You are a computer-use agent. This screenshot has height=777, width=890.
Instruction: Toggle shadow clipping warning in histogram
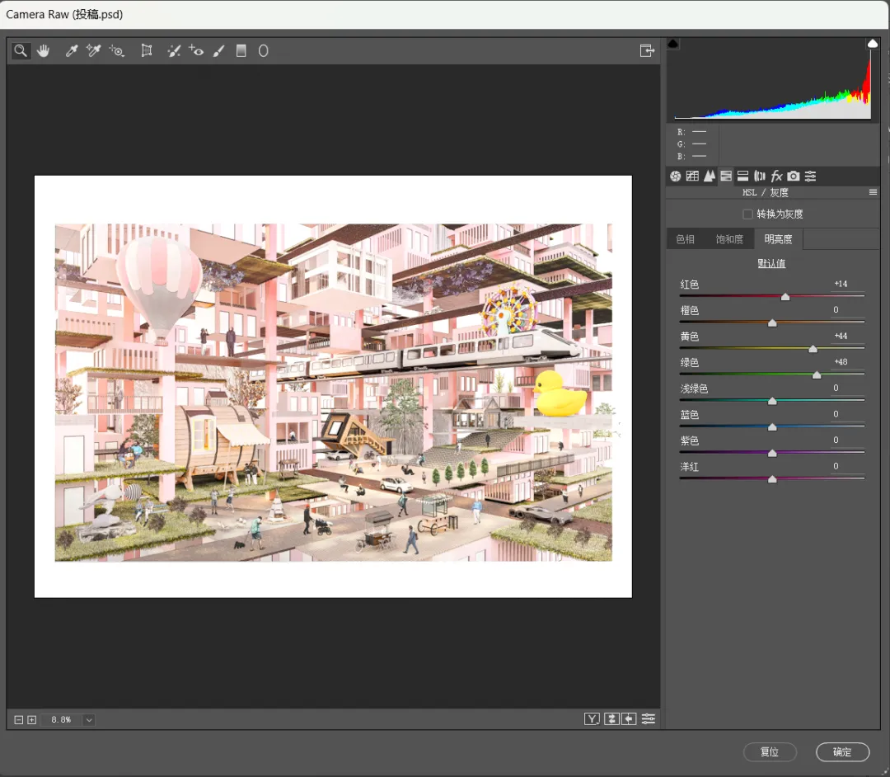(x=673, y=43)
